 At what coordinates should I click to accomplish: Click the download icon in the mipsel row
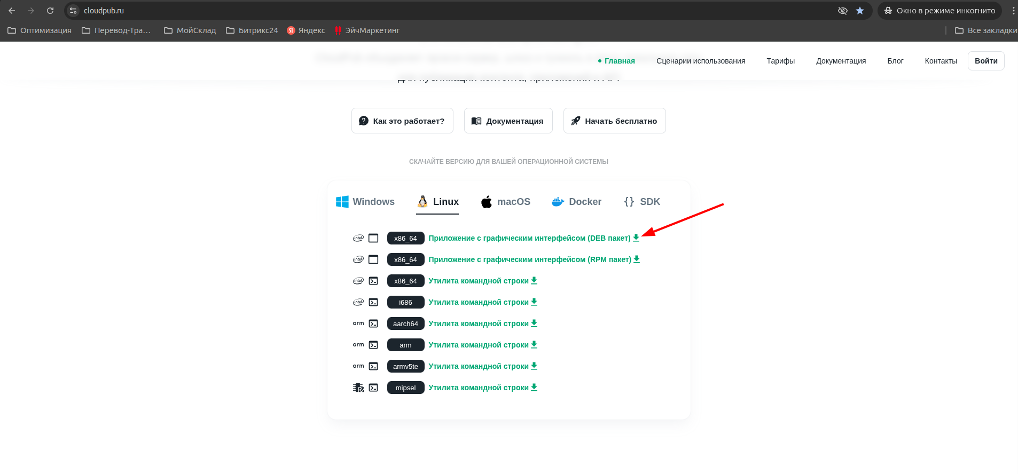click(x=534, y=388)
